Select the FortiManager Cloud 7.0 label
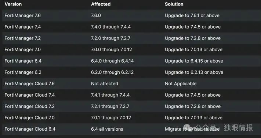 point(29,118)
